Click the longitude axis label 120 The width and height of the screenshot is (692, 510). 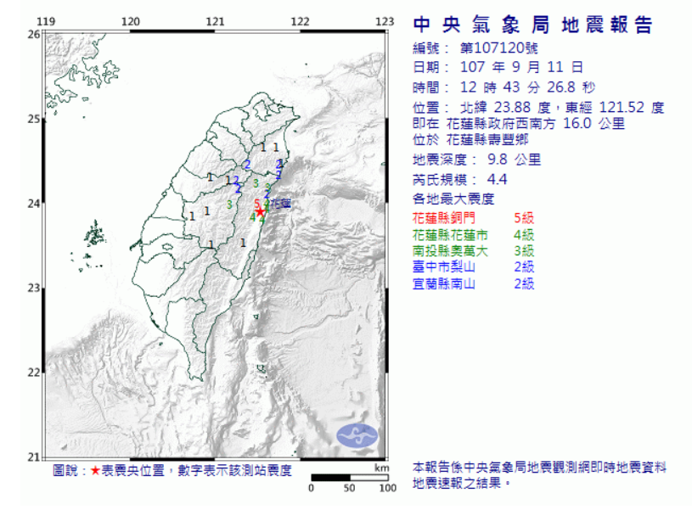coord(131,21)
